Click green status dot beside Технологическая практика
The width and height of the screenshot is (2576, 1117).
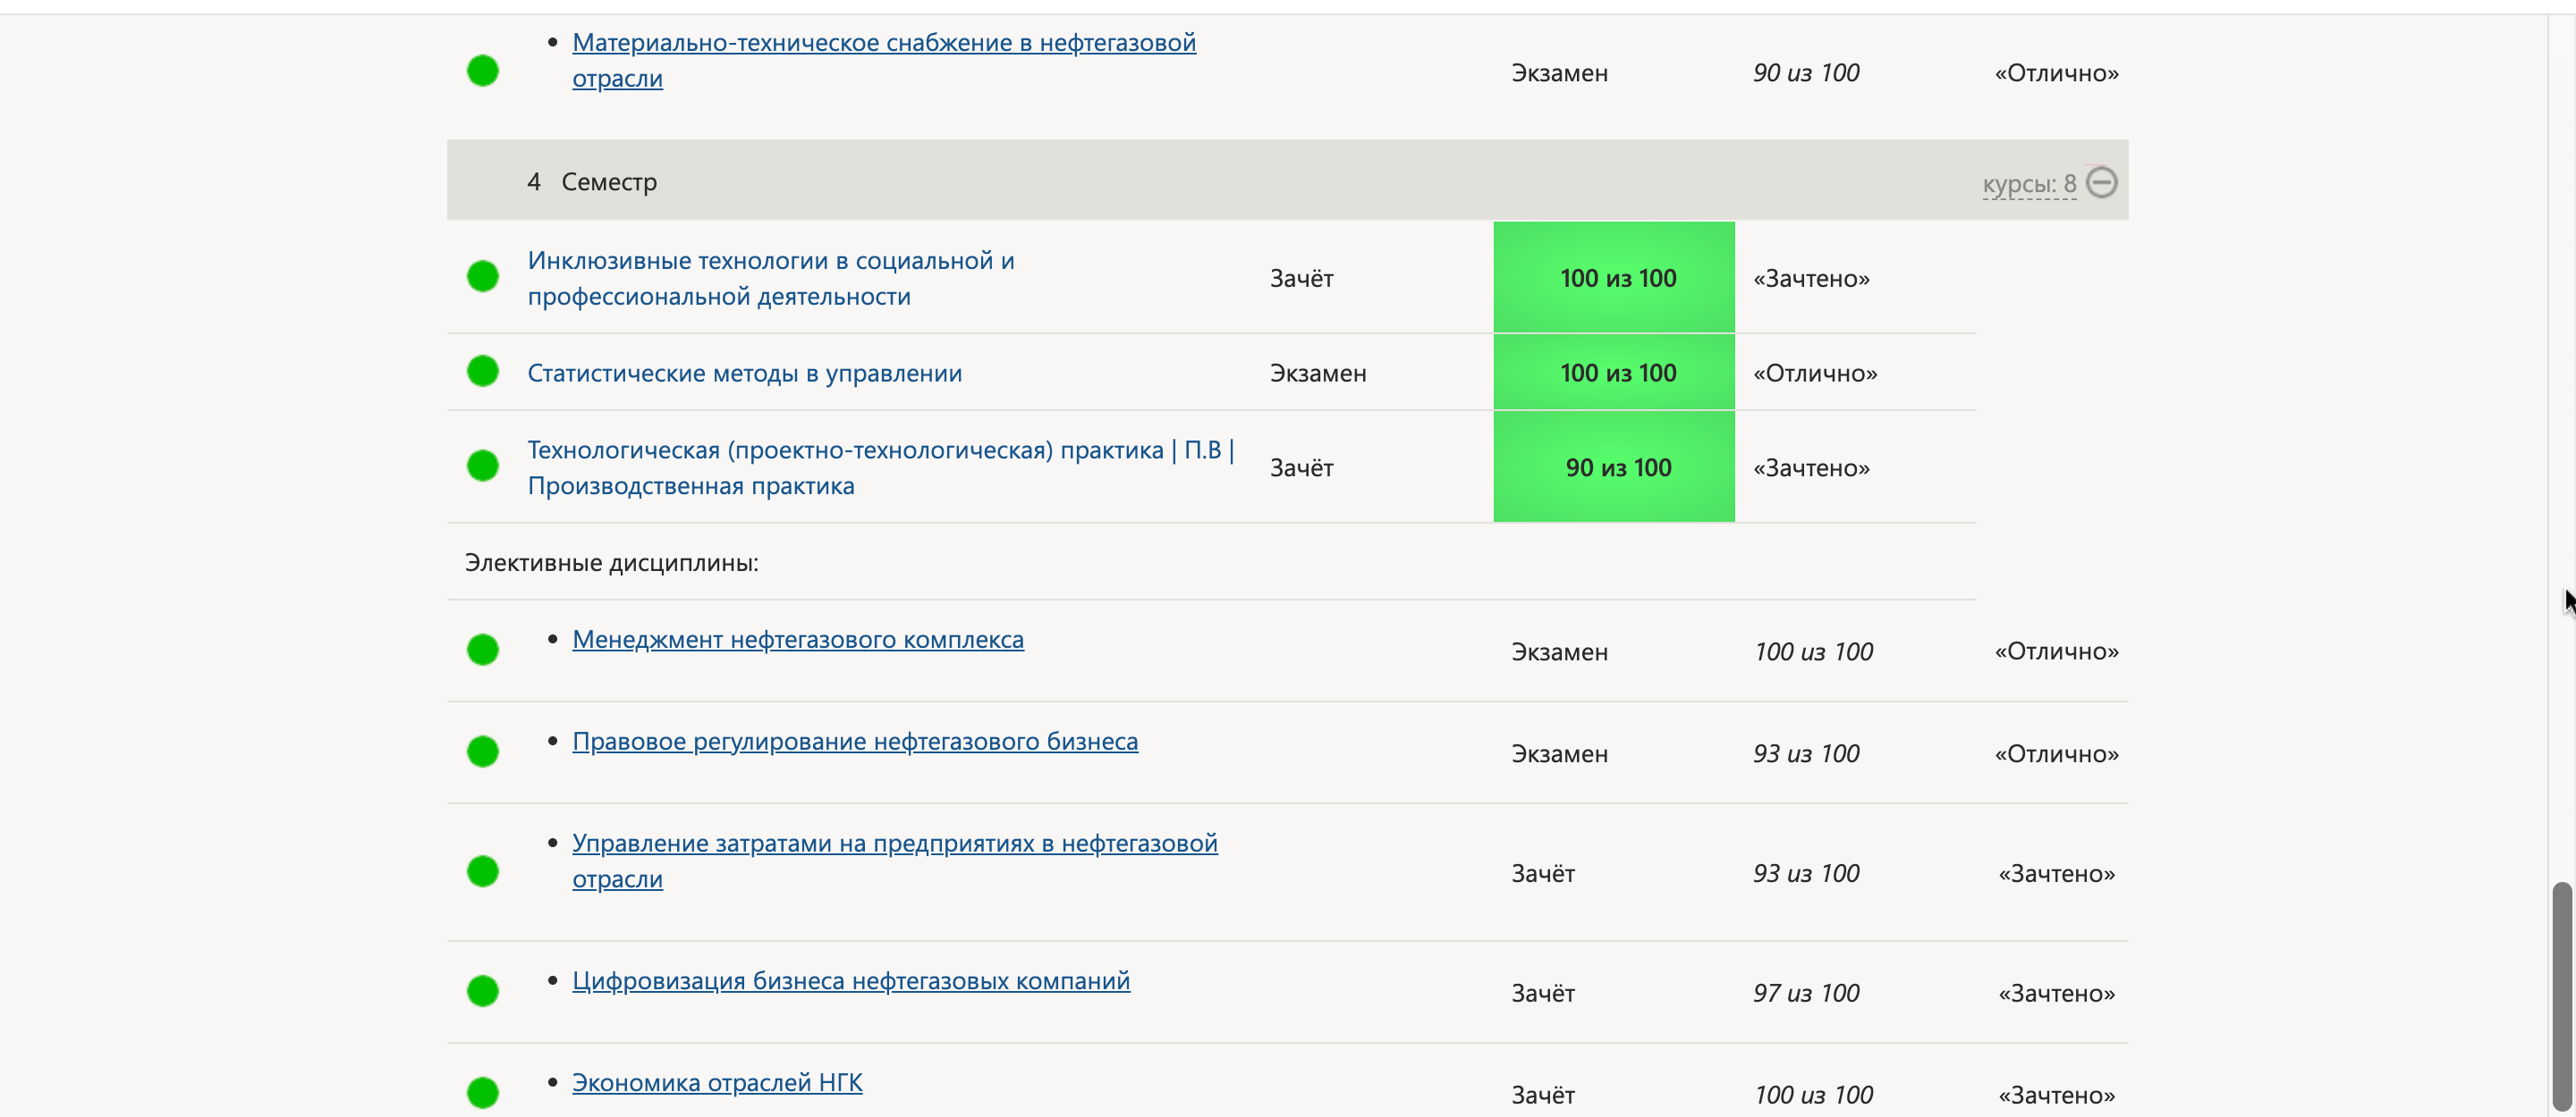pyautogui.click(x=483, y=466)
